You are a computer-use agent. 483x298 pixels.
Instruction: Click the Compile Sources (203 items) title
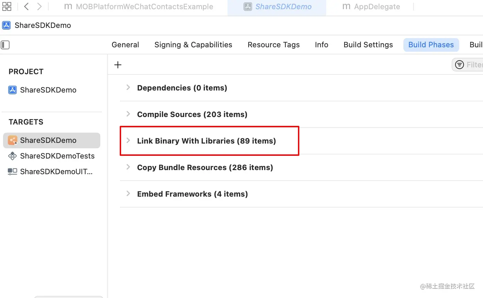[192, 114]
